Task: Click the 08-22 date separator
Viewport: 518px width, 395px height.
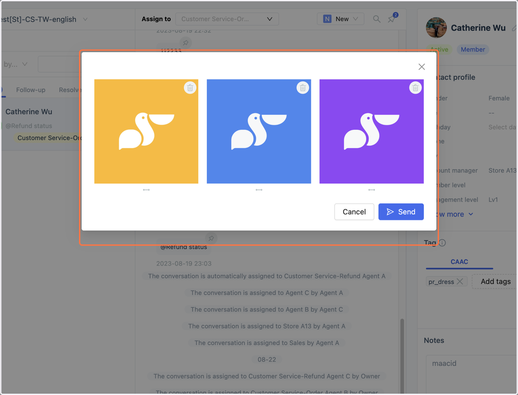Action: [267, 360]
